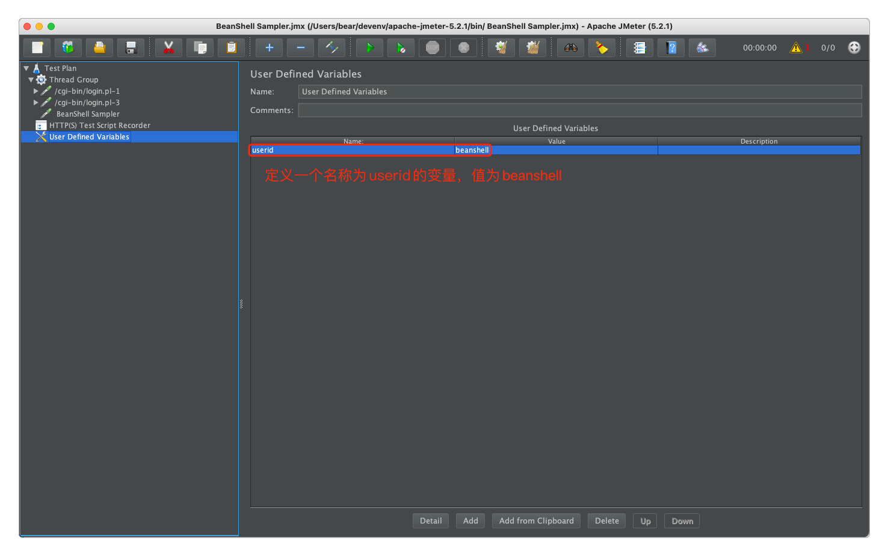Click the Down button
The width and height of the screenshot is (888, 556).
click(682, 521)
